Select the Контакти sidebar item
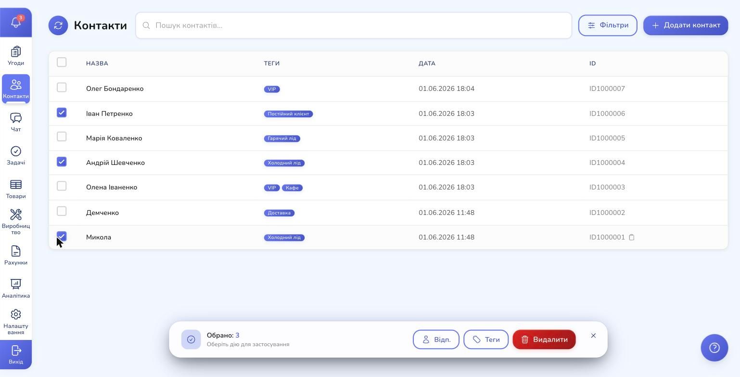740x377 pixels. [x=16, y=89]
